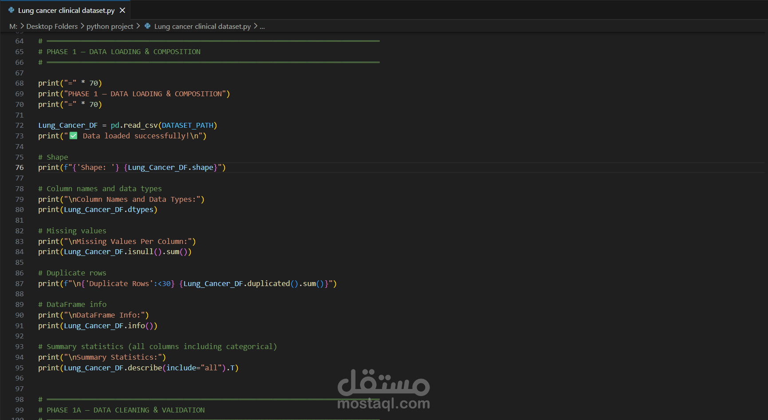
Task: Close the Lung cancer clinical dataset.py tab
Action: [122, 10]
